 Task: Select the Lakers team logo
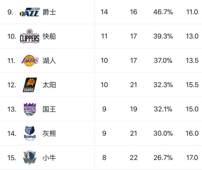30,60
